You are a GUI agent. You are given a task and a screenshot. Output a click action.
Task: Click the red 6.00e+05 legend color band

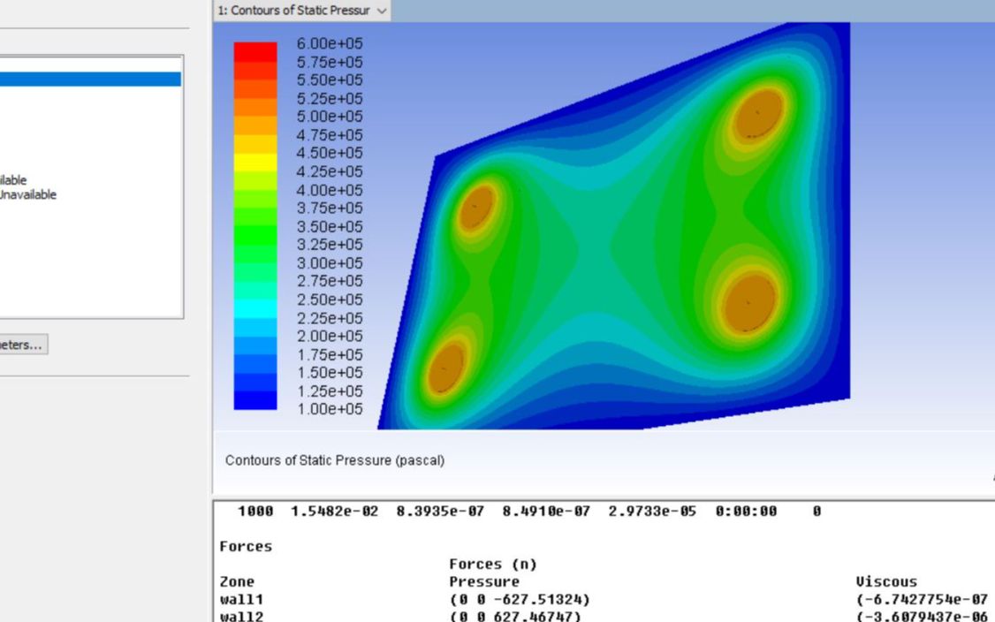(254, 51)
